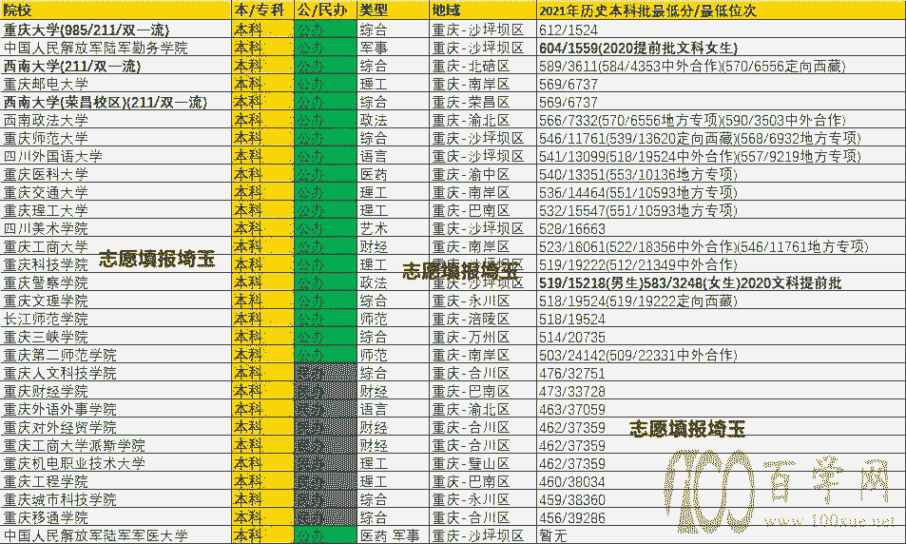Click the score cell starting with 532/15547

722,210
